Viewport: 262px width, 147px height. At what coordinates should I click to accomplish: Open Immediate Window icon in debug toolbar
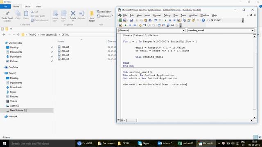[164, 25]
